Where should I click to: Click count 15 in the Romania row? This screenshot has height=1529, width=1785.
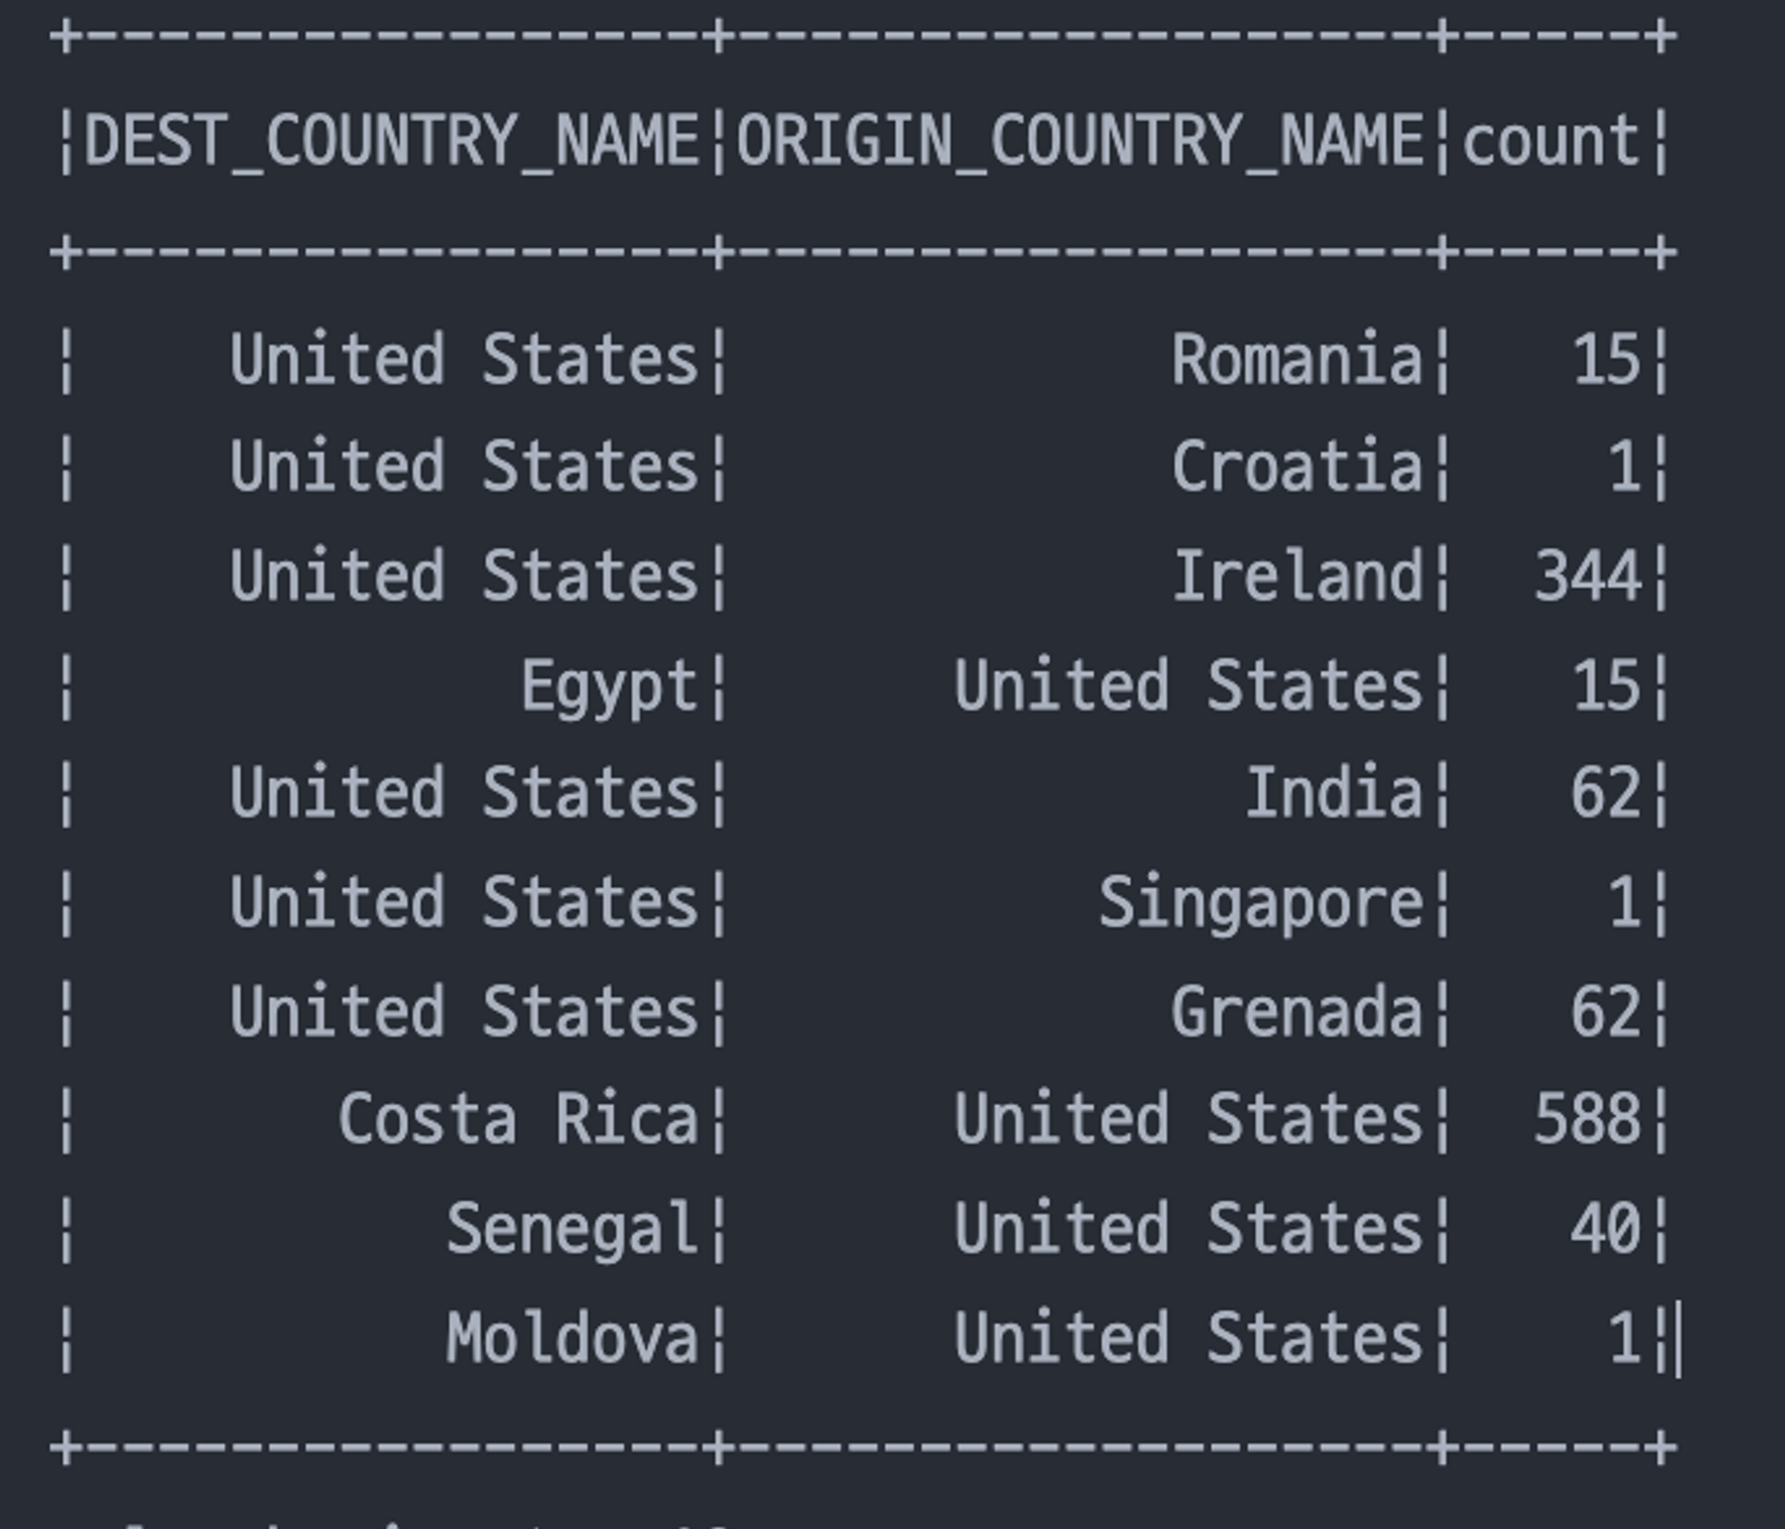[x=1606, y=360]
